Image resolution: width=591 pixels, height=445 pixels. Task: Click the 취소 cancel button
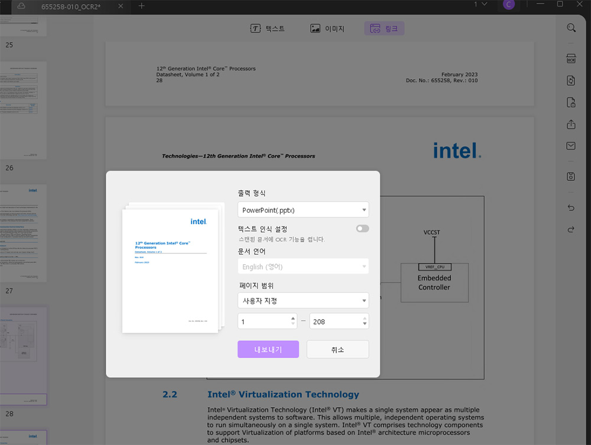[337, 349]
